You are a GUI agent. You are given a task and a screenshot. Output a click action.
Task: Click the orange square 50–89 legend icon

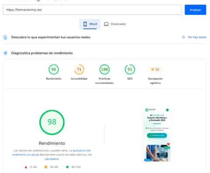tap(46, 167)
